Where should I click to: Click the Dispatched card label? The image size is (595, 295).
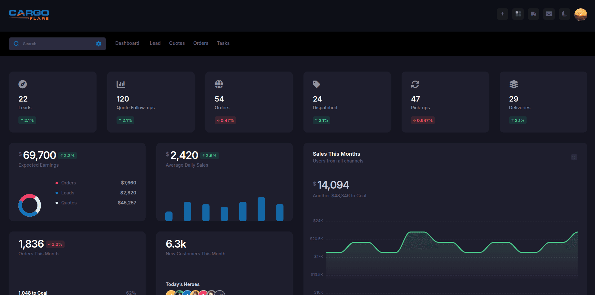(x=325, y=108)
